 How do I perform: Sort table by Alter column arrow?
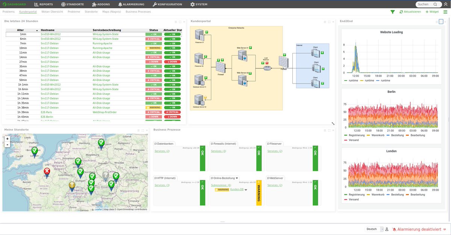37,30
